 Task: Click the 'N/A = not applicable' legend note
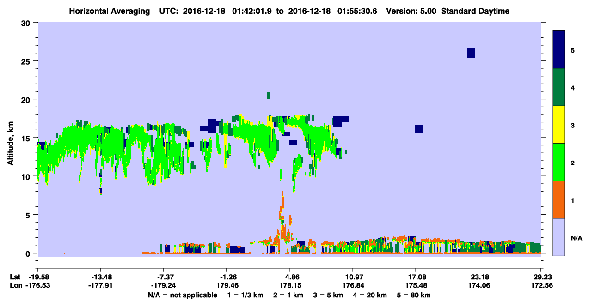coord(182,295)
